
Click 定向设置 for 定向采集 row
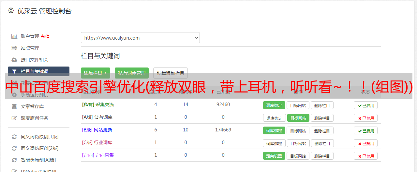pyautogui.click(x=274, y=156)
